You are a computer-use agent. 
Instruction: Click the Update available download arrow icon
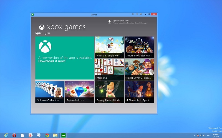(x=109, y=22)
